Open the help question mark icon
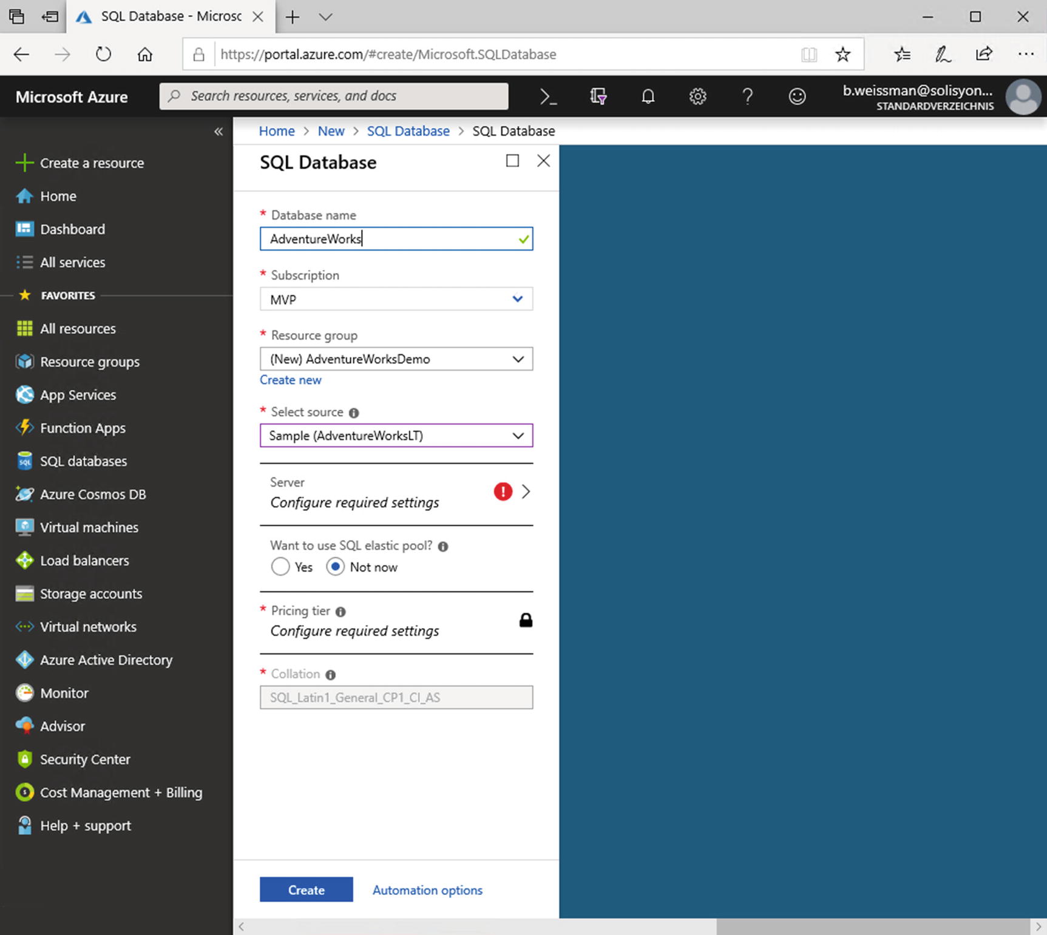 748,96
